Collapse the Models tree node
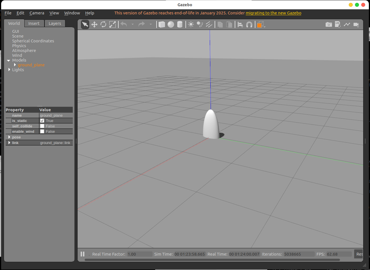 [8, 60]
